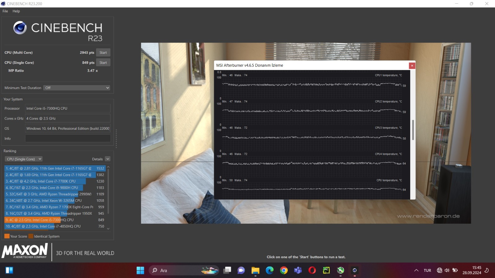
Task: Open the Windows Start menu
Action: (x=140, y=270)
